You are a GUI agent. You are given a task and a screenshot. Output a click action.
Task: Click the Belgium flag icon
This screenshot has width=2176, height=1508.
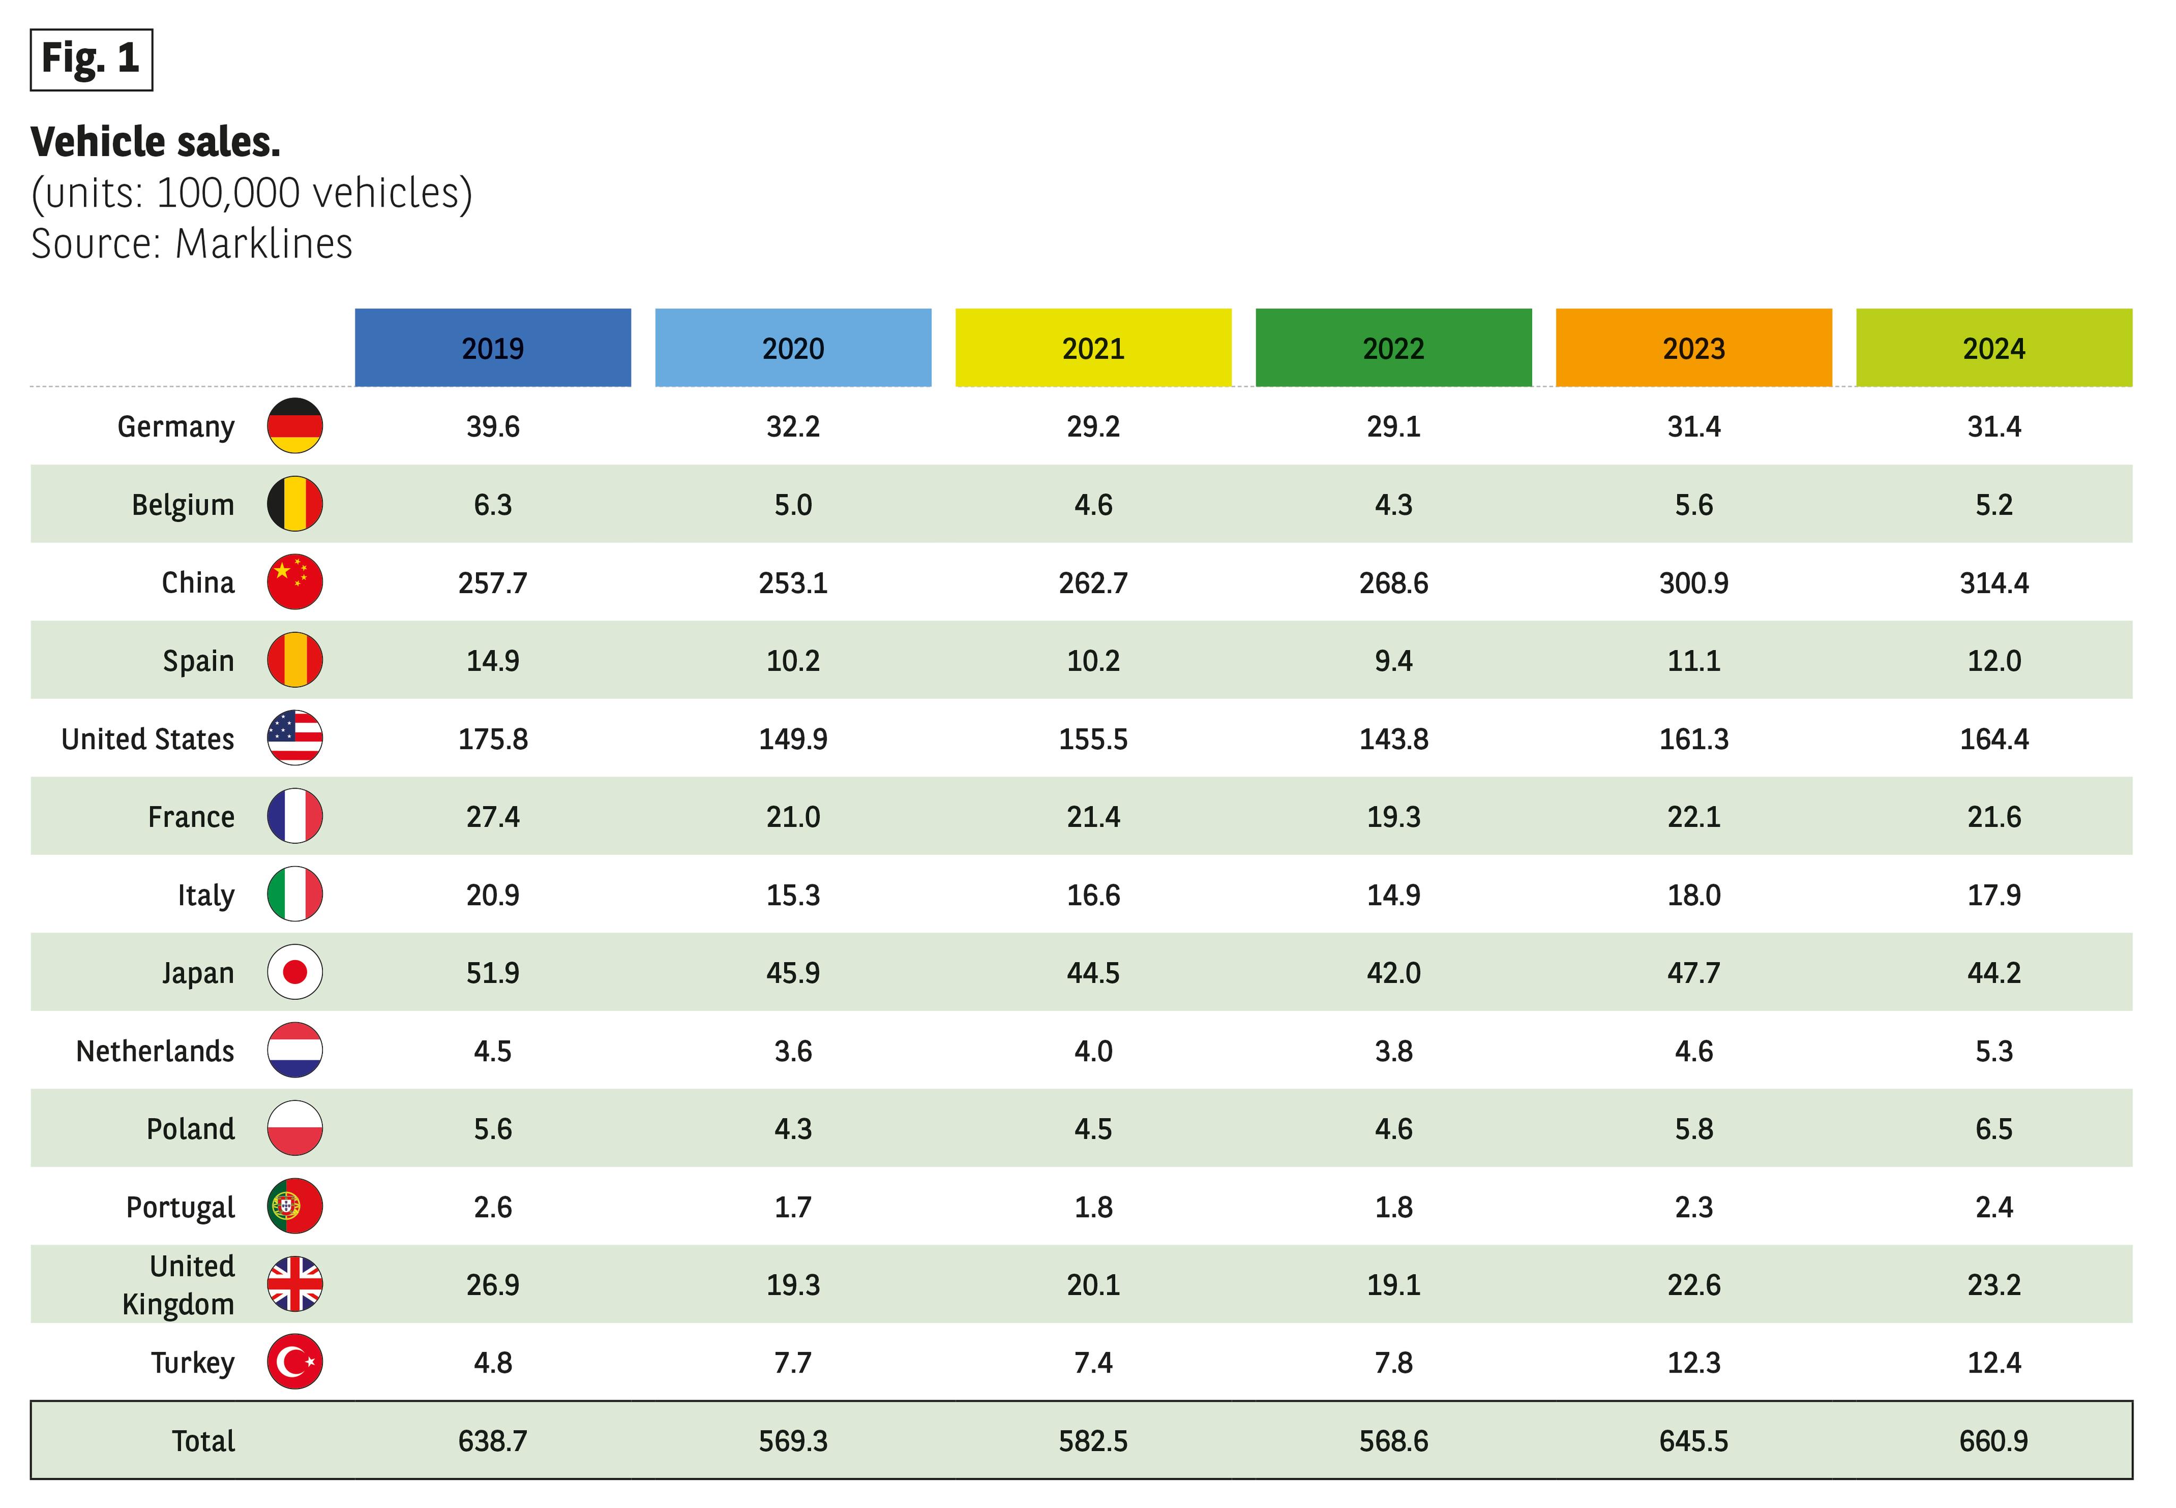point(295,504)
